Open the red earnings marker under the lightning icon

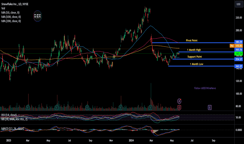click(179, 107)
